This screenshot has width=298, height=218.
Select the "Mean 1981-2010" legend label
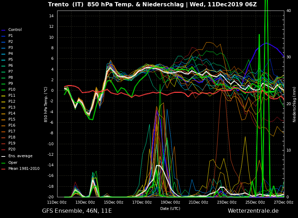pyautogui.click(x=24, y=169)
